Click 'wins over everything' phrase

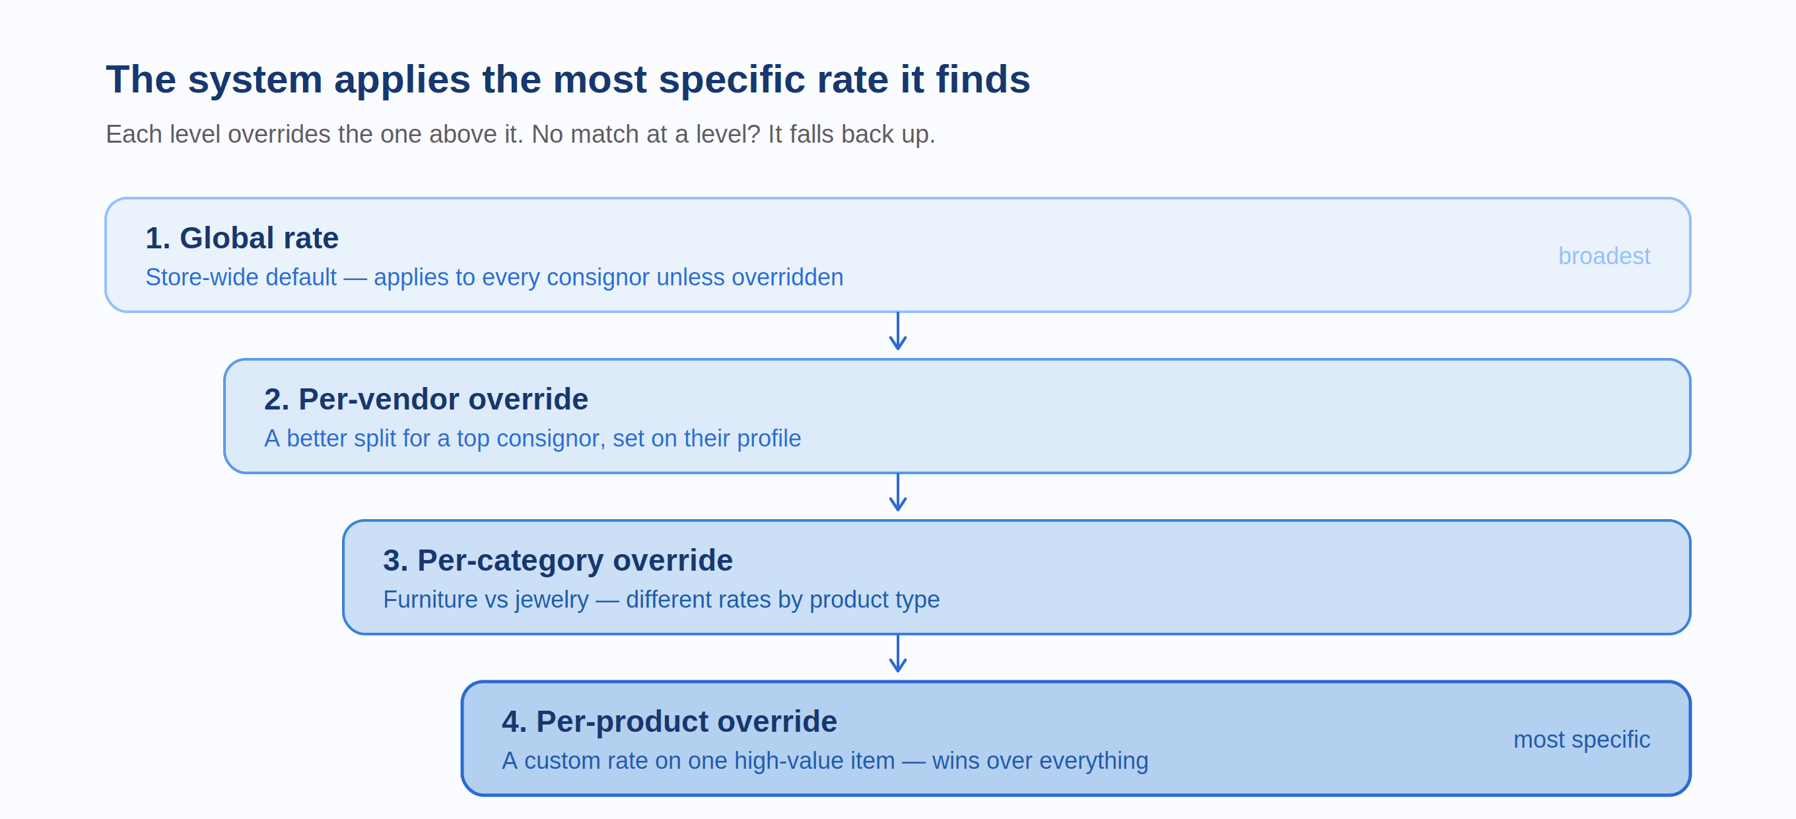(1039, 760)
